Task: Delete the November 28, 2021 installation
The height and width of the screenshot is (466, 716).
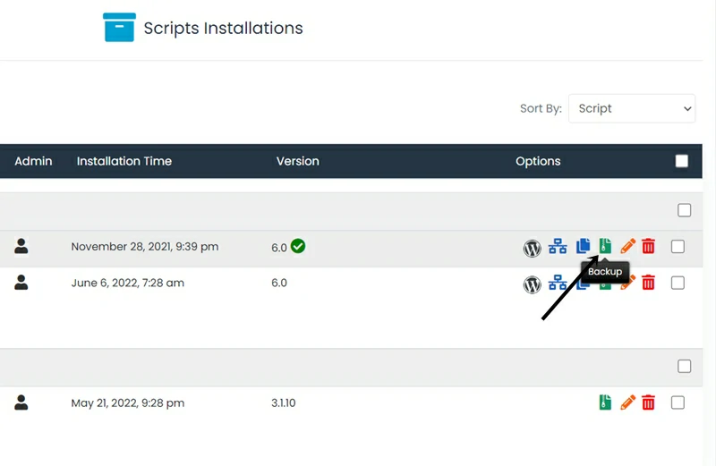Action: (649, 247)
